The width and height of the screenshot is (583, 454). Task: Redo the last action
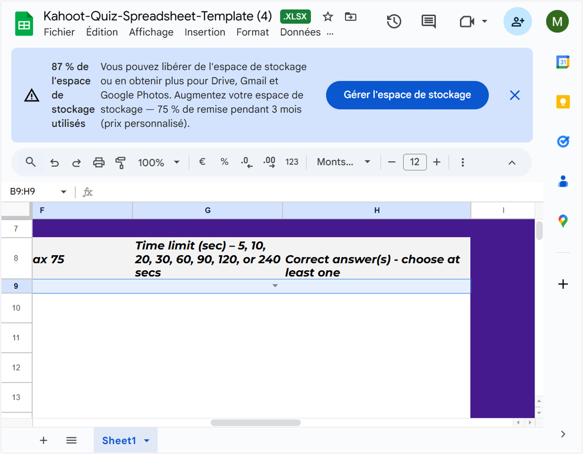click(76, 162)
